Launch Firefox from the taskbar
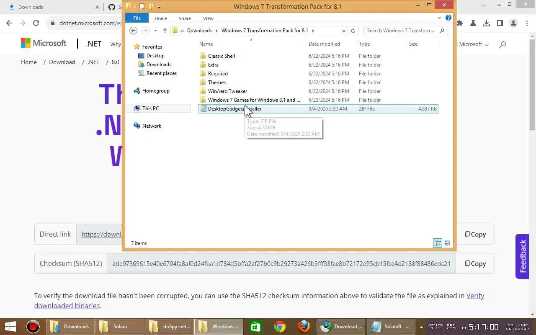This screenshot has width=536, height=335. (304, 327)
